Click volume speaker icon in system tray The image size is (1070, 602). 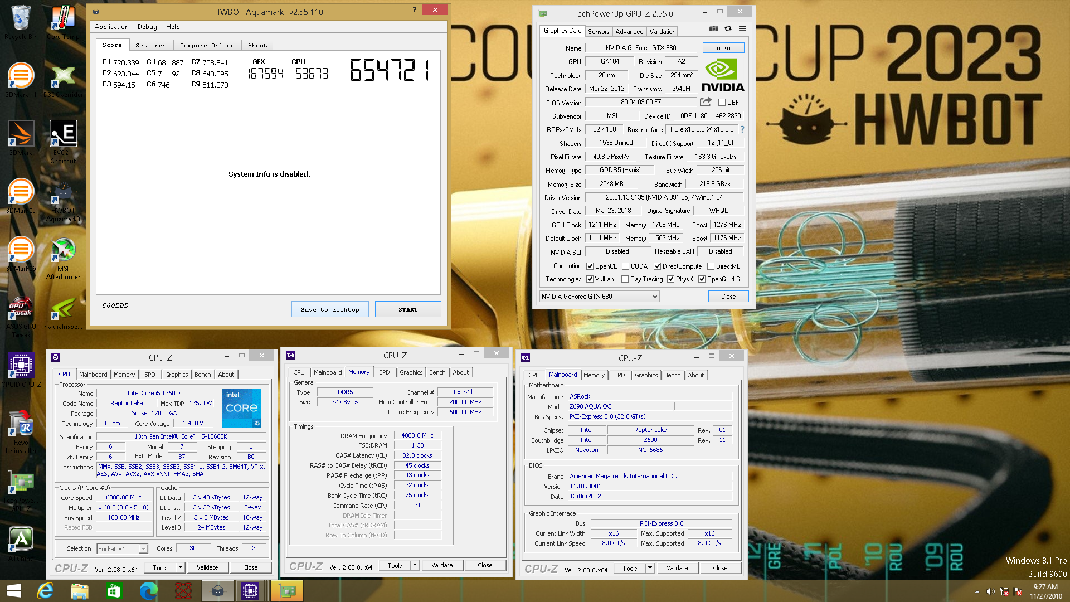tap(990, 591)
